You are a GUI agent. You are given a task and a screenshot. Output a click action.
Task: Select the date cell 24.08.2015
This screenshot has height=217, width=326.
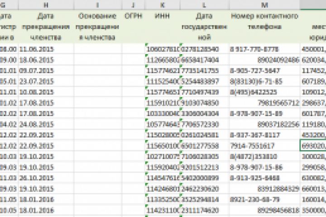46,124
